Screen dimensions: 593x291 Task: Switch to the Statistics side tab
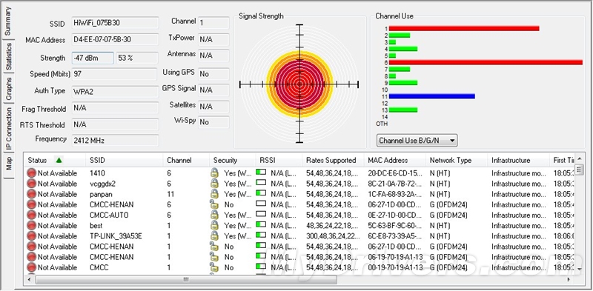point(8,56)
